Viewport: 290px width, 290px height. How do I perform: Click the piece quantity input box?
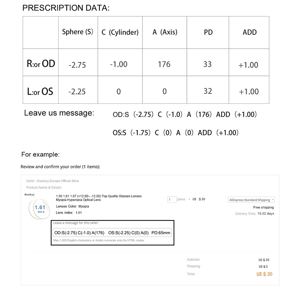click(x=172, y=199)
